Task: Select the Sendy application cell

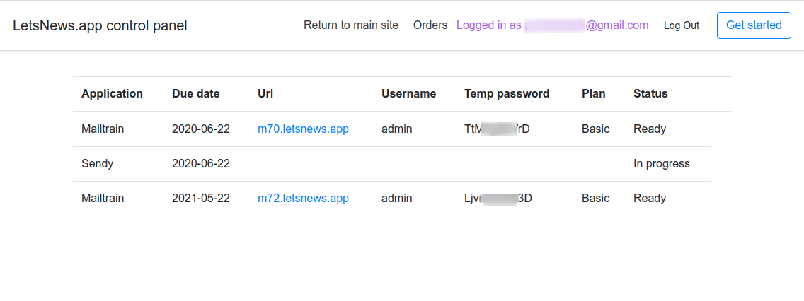Action: pyautogui.click(x=98, y=164)
